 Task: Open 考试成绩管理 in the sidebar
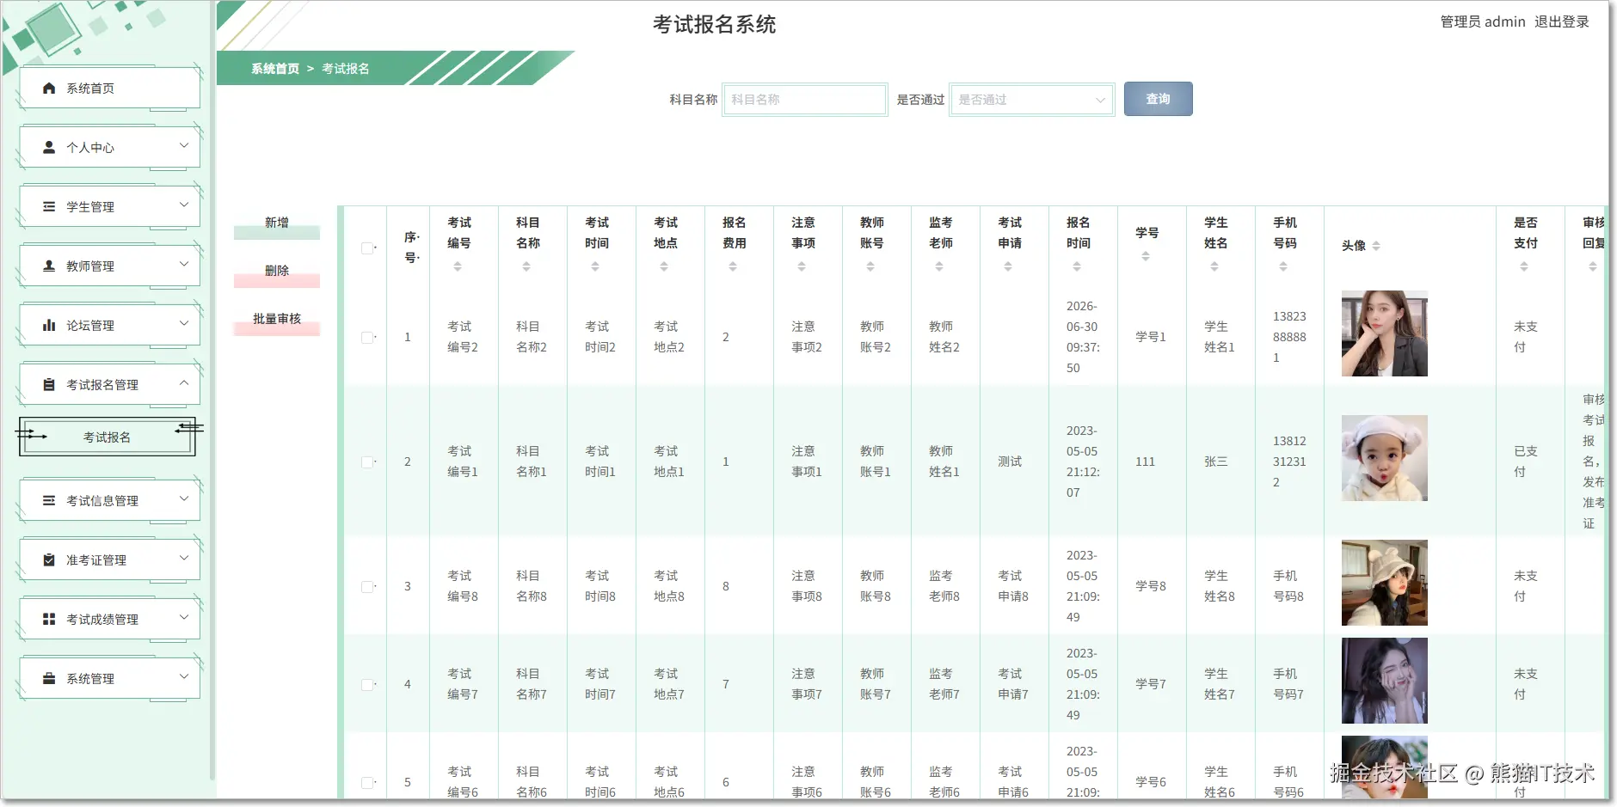pos(110,619)
